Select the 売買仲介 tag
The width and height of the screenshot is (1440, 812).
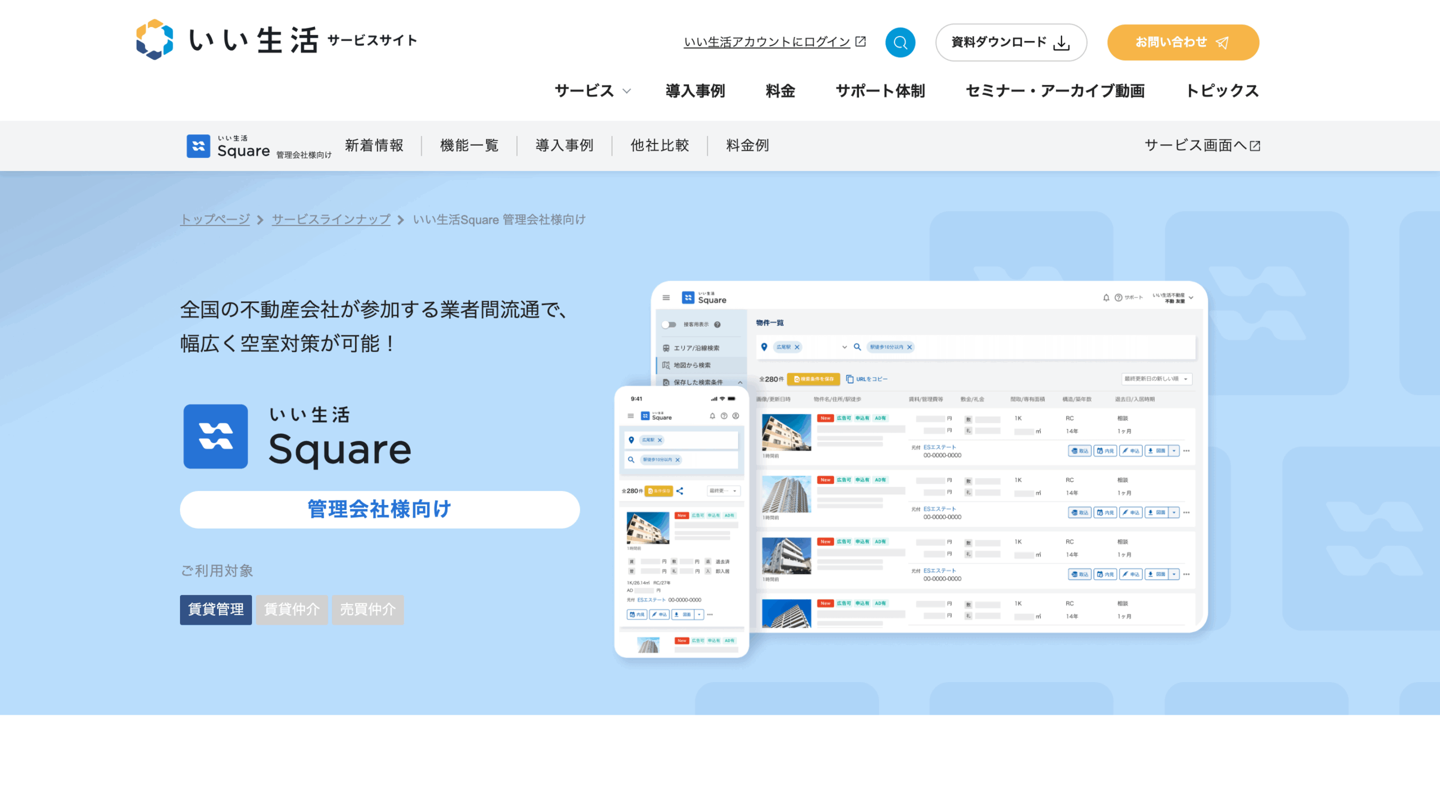click(x=367, y=610)
